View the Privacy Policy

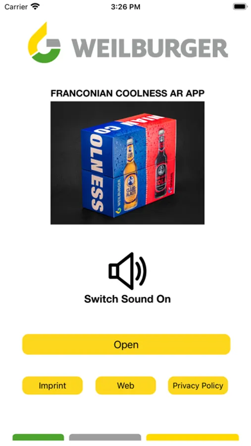pyautogui.click(x=198, y=386)
